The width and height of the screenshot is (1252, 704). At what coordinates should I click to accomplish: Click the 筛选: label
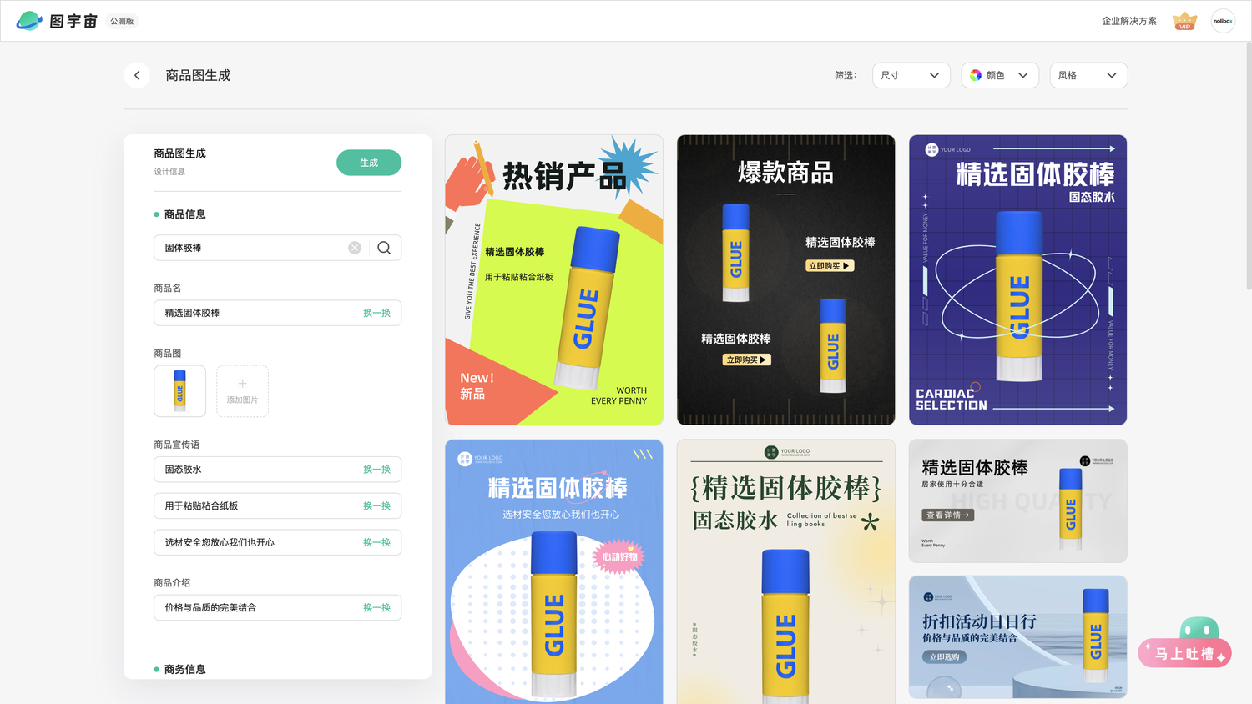coord(846,75)
